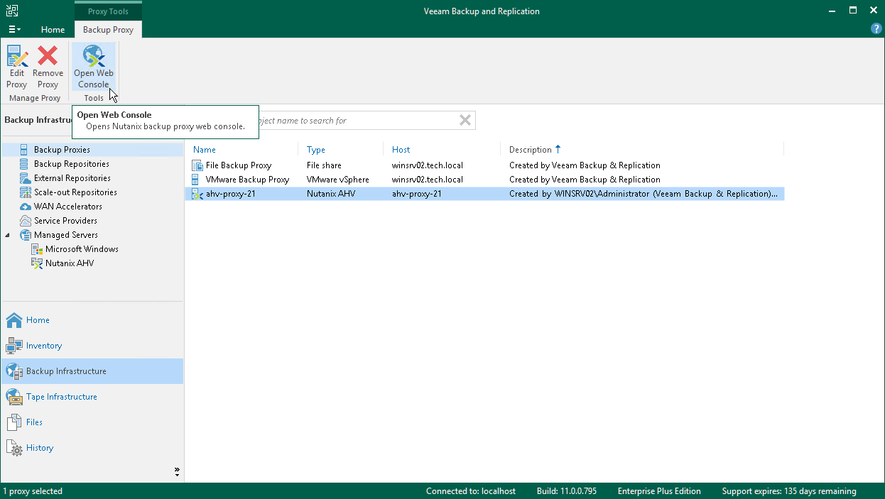The width and height of the screenshot is (885, 499).
Task: Click the History gear icon in navigation
Action: (13, 448)
